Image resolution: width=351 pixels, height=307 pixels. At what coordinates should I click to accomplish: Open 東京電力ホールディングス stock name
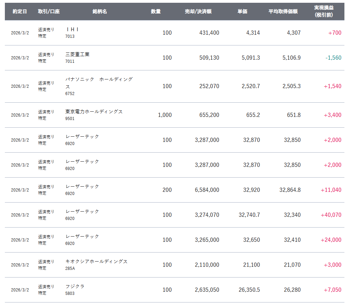94,111
